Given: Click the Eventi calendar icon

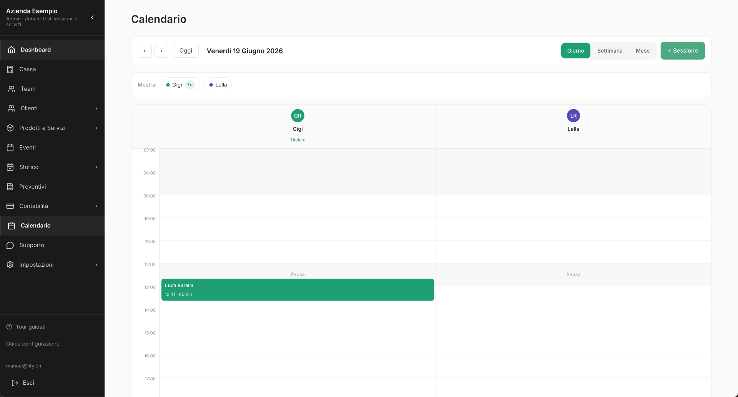Looking at the screenshot, I should (x=10, y=148).
